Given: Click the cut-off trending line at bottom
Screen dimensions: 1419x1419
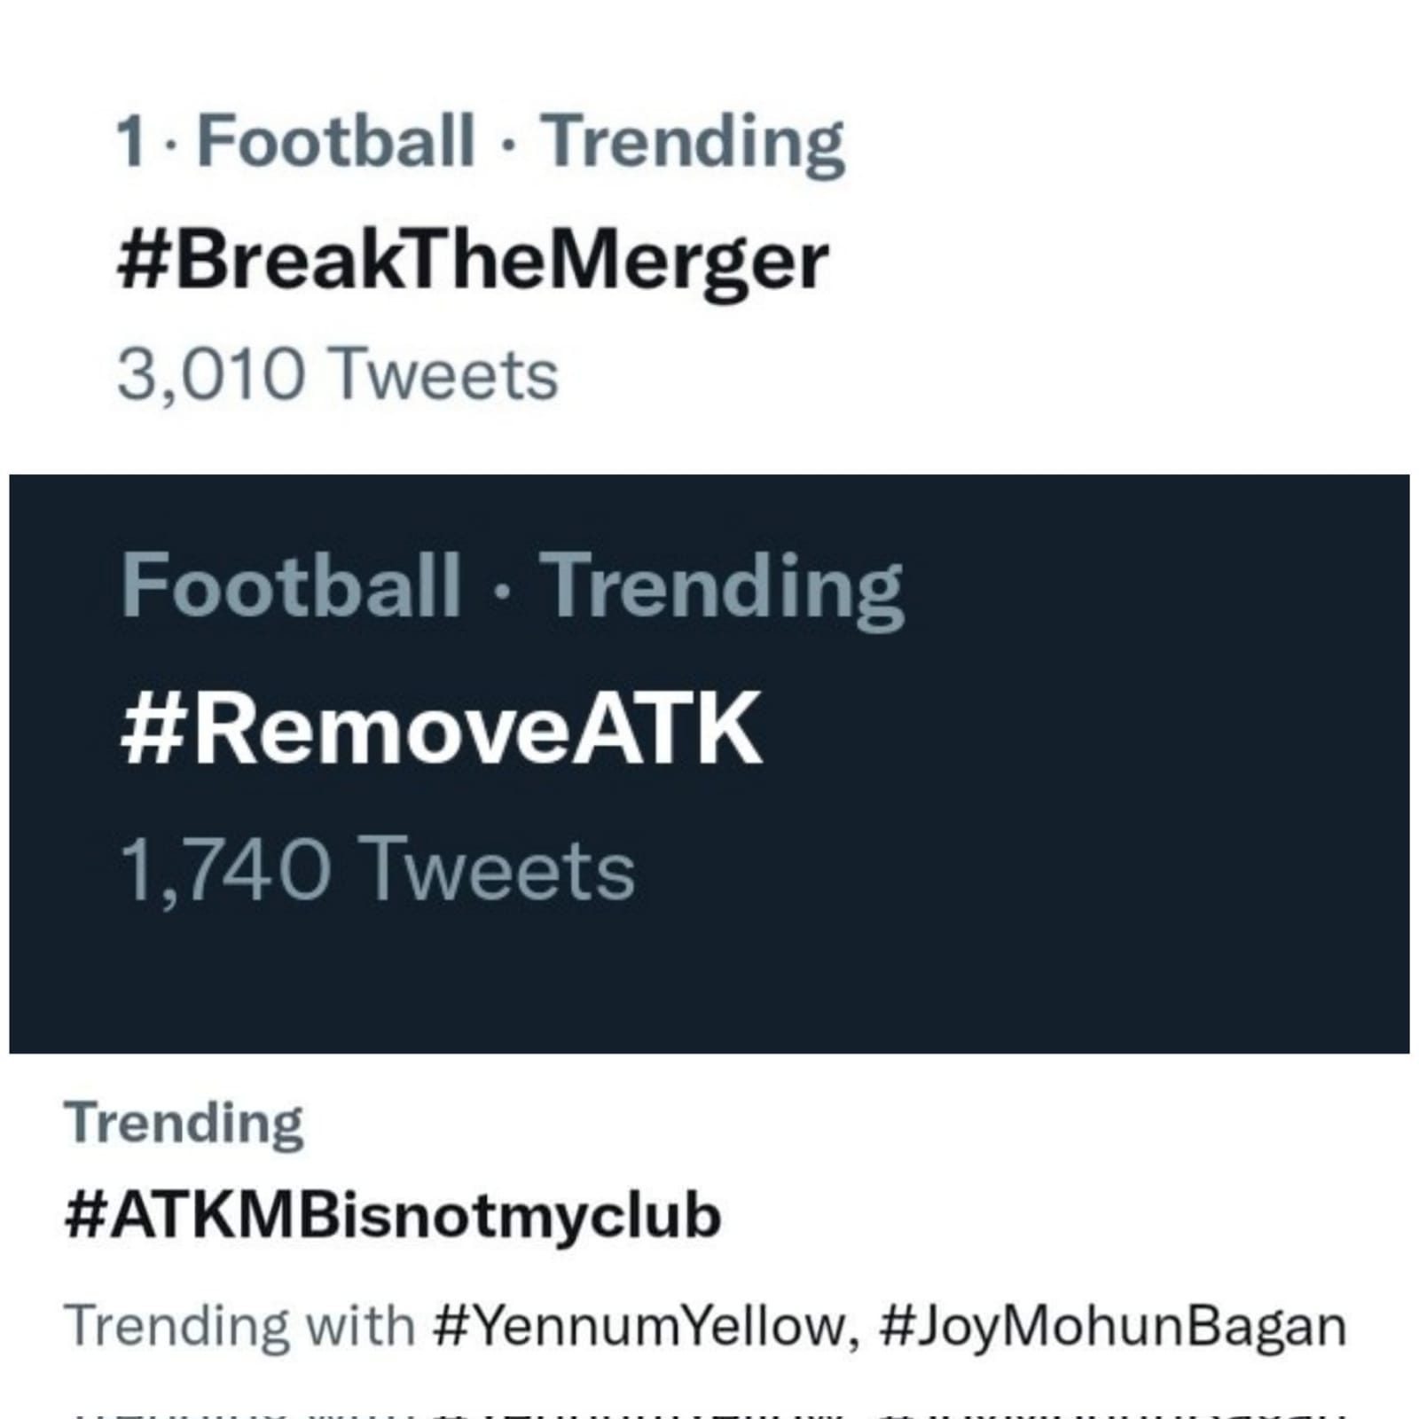Looking at the screenshot, I should [709, 1412].
